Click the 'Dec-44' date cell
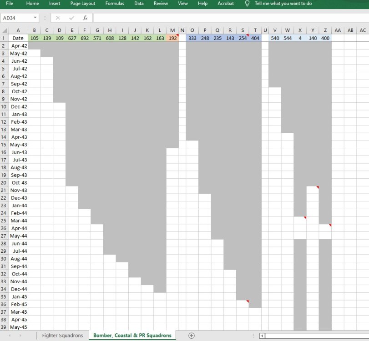 [x=18, y=289]
